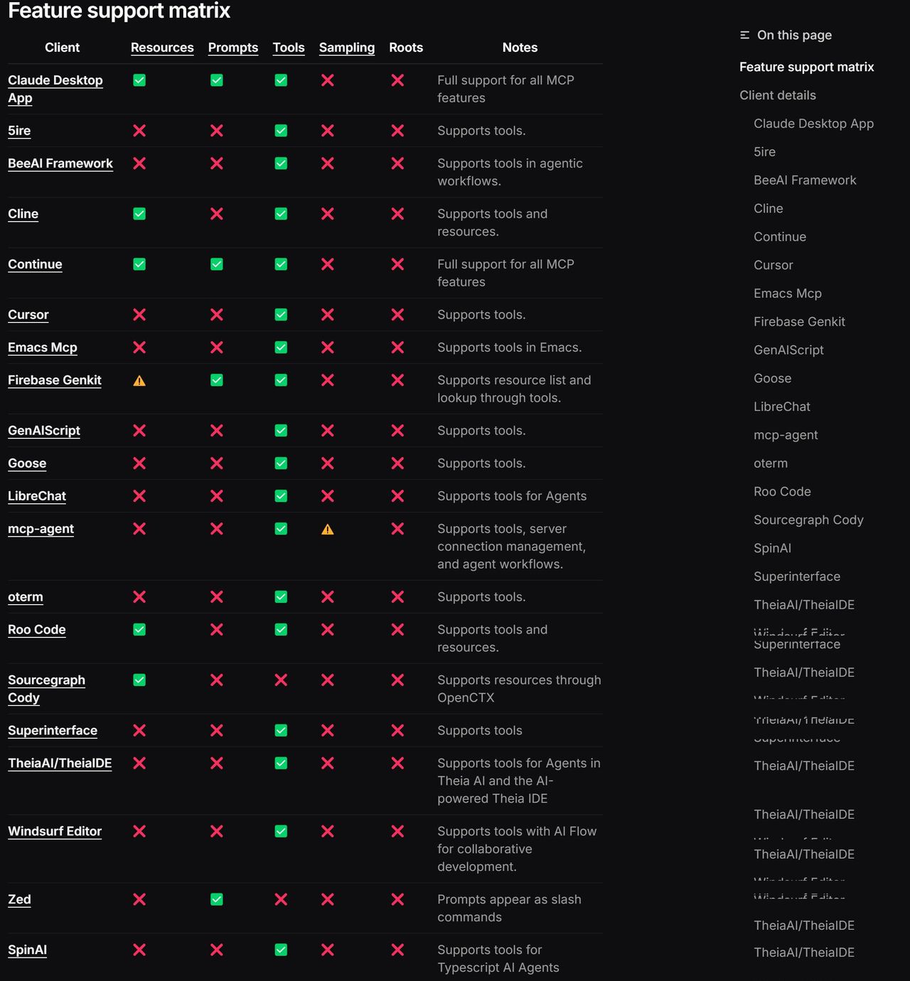
Task: Click Continue Prompts green checkmark
Action: 217,264
